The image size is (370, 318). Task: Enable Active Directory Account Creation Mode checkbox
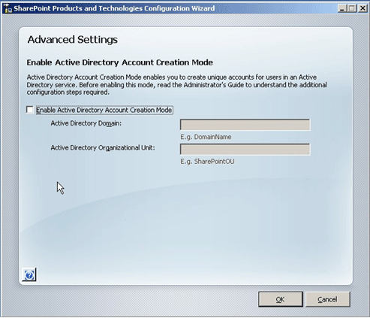30,110
